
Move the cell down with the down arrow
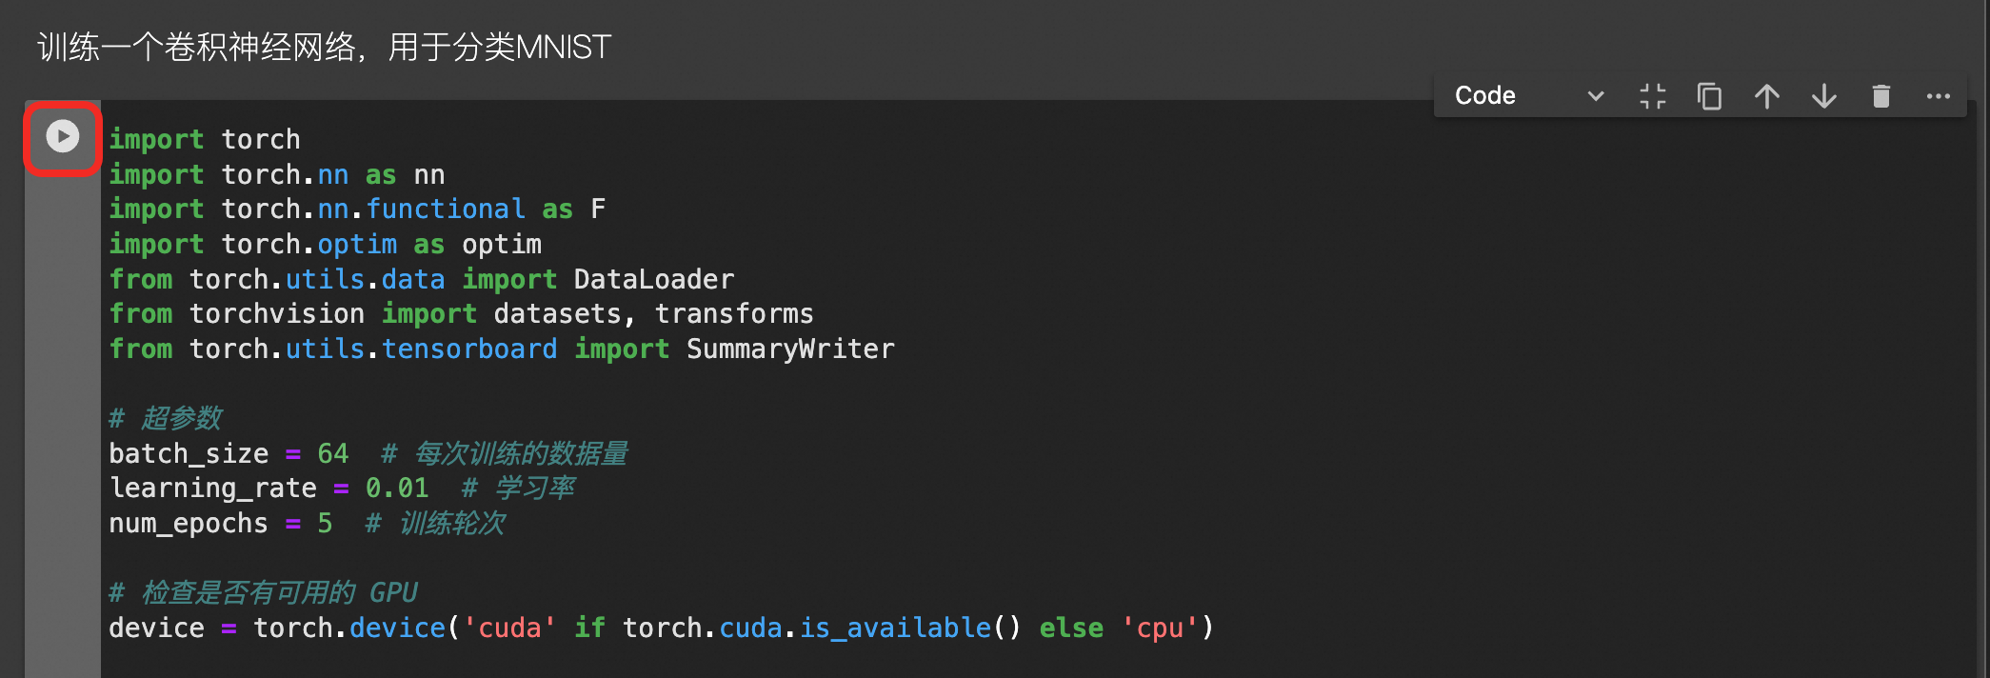click(x=1824, y=96)
